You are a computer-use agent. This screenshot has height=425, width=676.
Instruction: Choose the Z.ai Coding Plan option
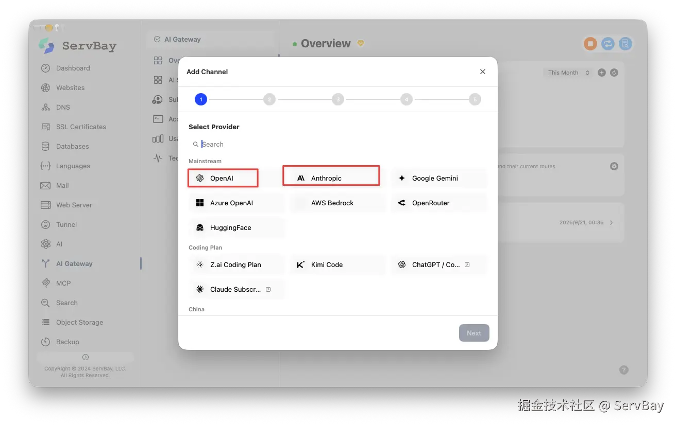[x=237, y=264]
